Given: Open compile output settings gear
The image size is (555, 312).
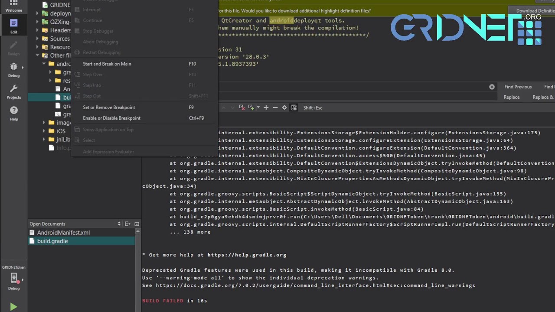Looking at the screenshot, I should coord(284,107).
